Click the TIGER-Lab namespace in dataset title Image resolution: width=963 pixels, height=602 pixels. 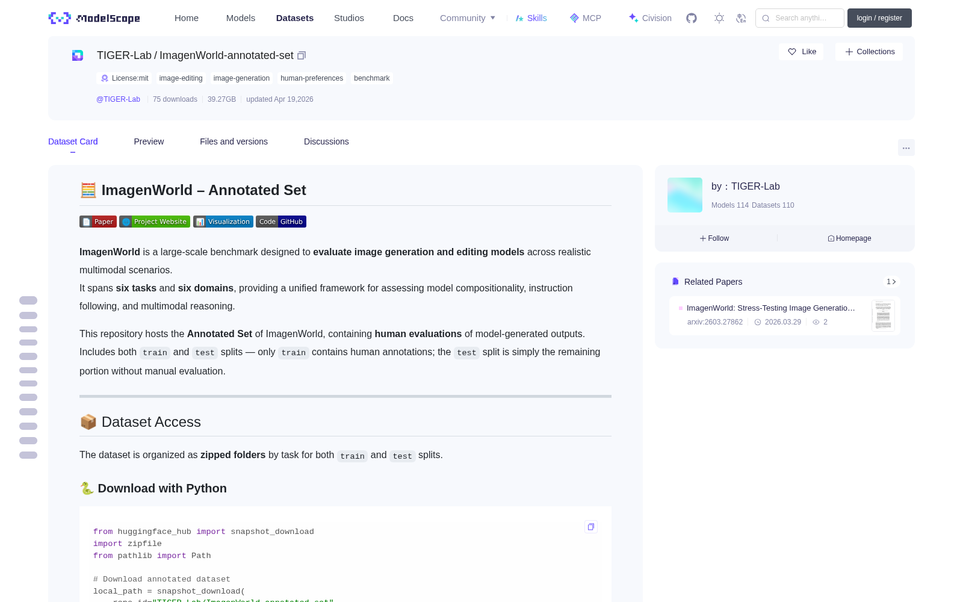point(124,55)
